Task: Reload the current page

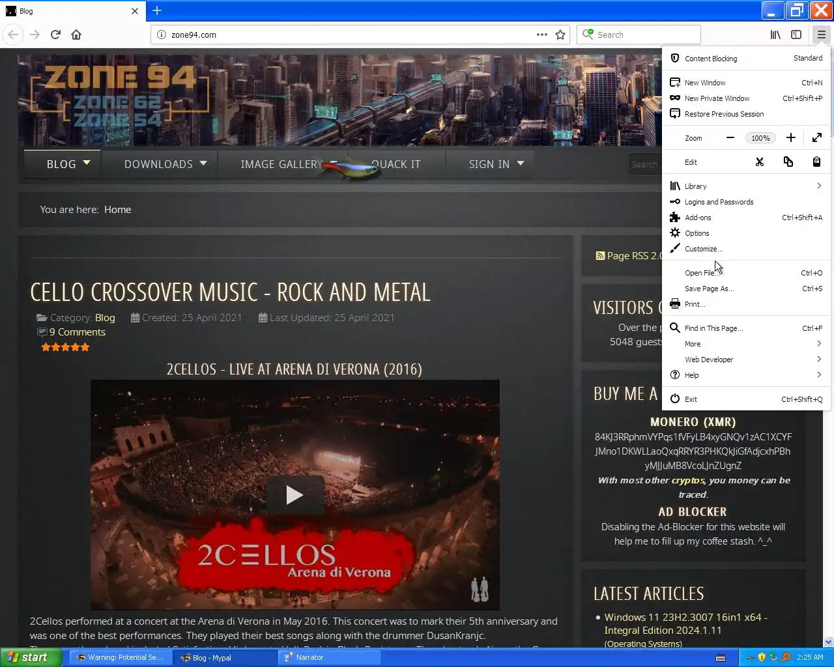Action: 55,35
